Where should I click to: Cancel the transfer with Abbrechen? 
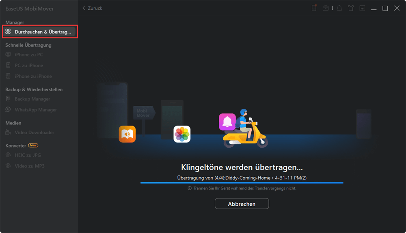(x=242, y=204)
